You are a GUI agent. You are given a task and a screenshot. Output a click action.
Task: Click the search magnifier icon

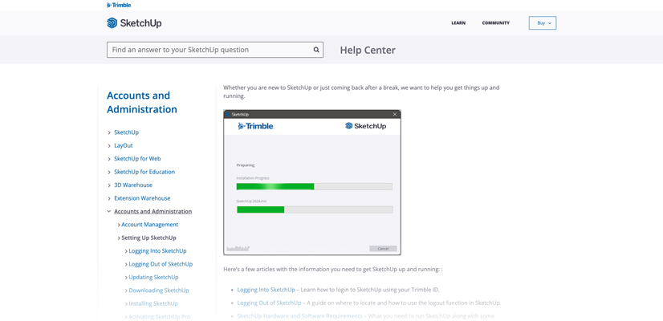pos(316,50)
